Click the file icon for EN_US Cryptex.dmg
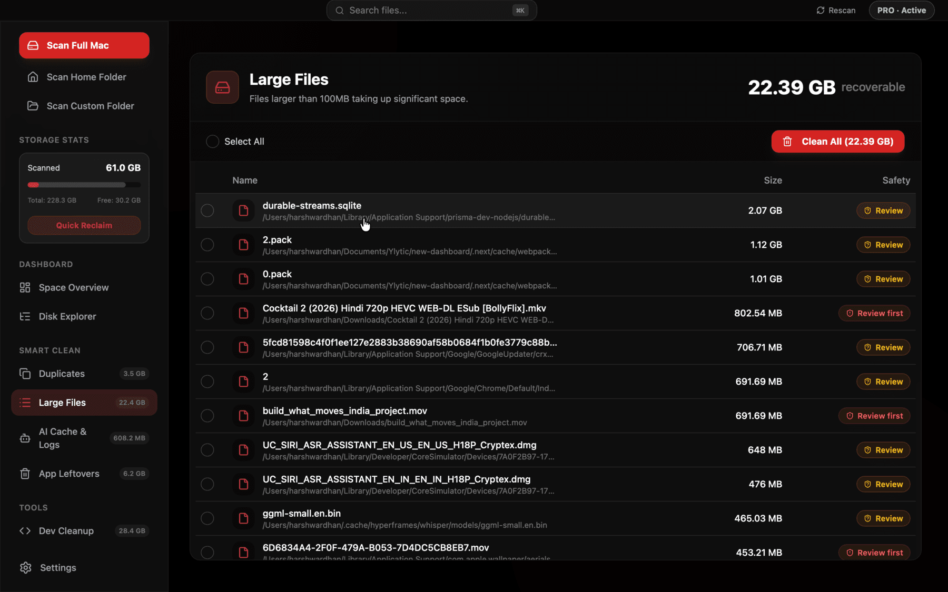 pyautogui.click(x=243, y=450)
